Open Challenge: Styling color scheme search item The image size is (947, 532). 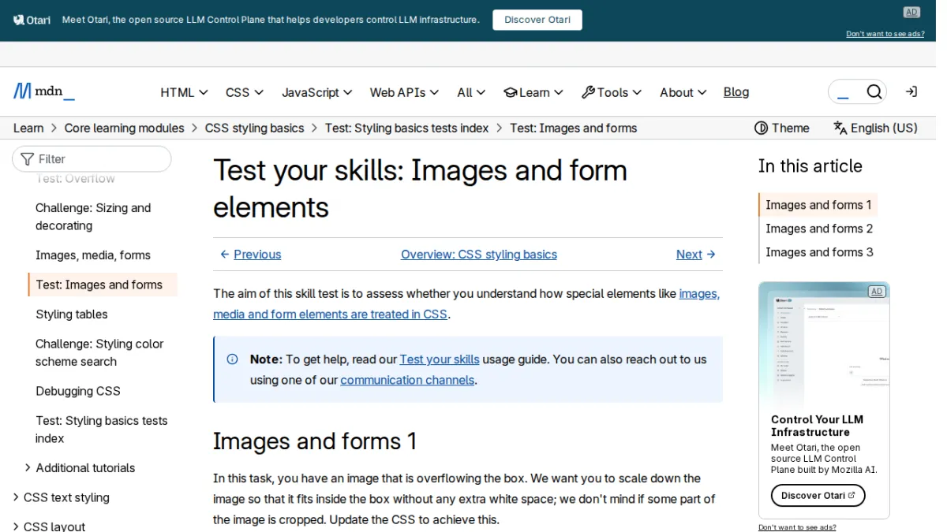point(99,353)
